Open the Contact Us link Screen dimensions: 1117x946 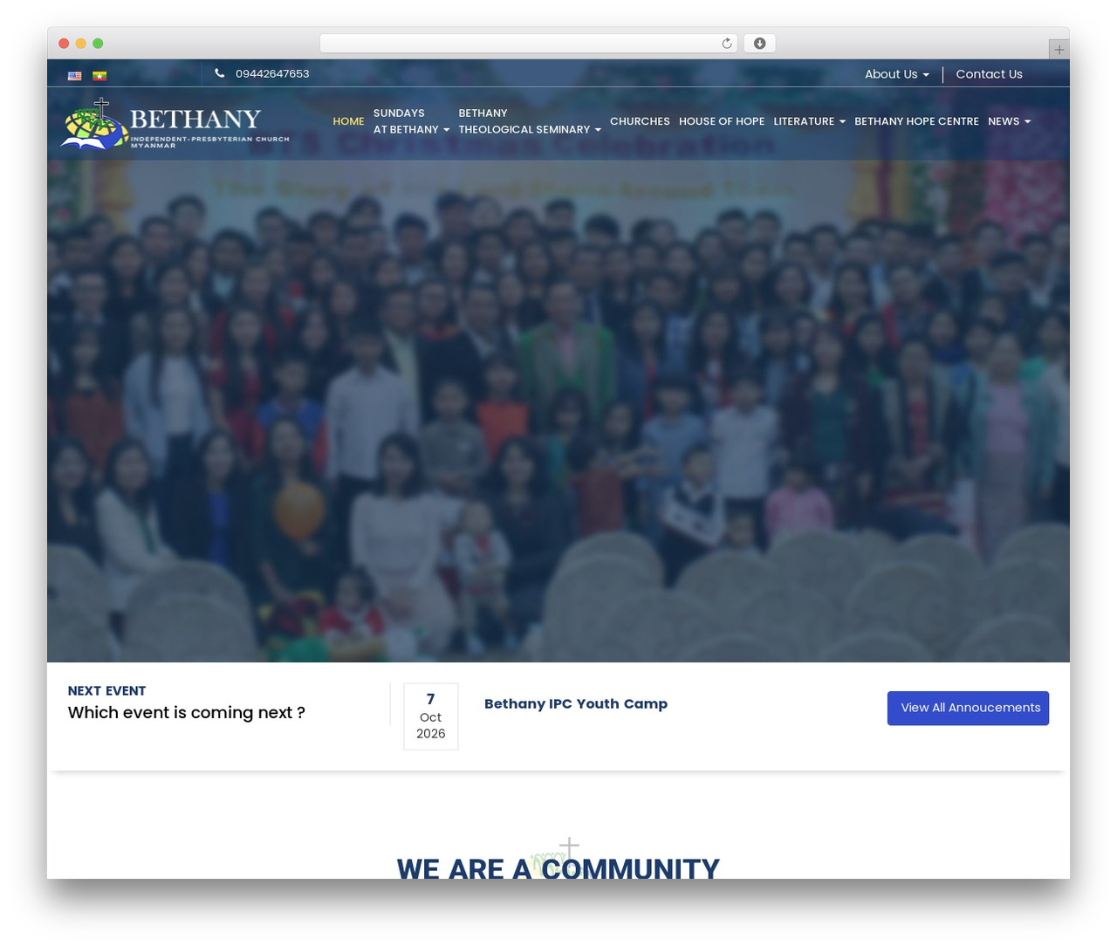989,74
